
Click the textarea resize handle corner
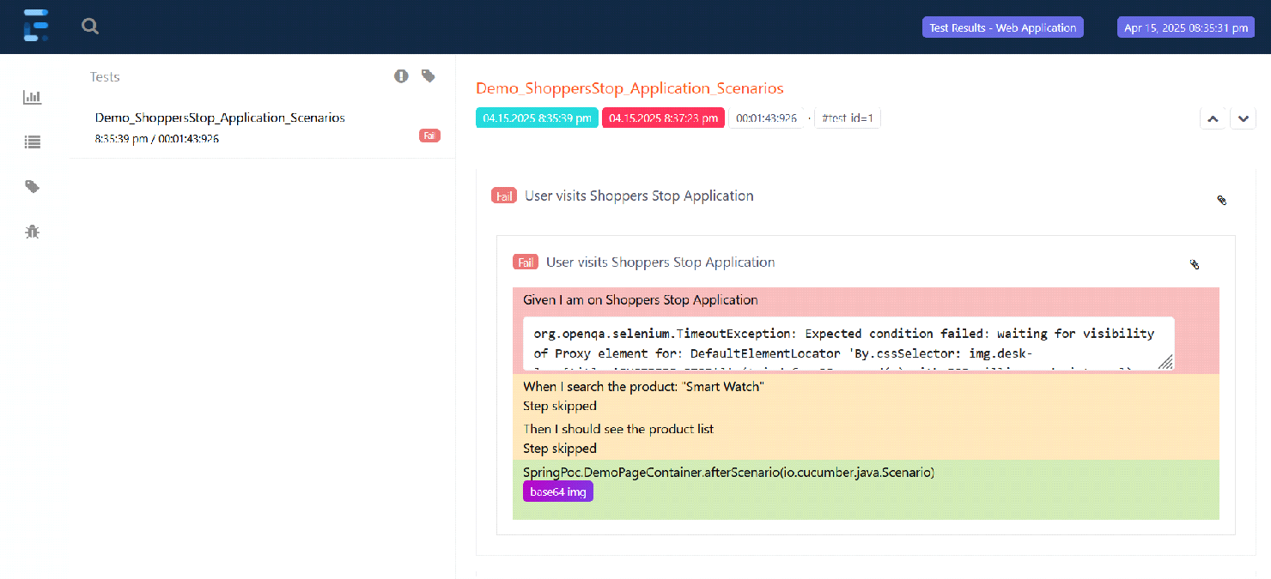pyautogui.click(x=1165, y=362)
